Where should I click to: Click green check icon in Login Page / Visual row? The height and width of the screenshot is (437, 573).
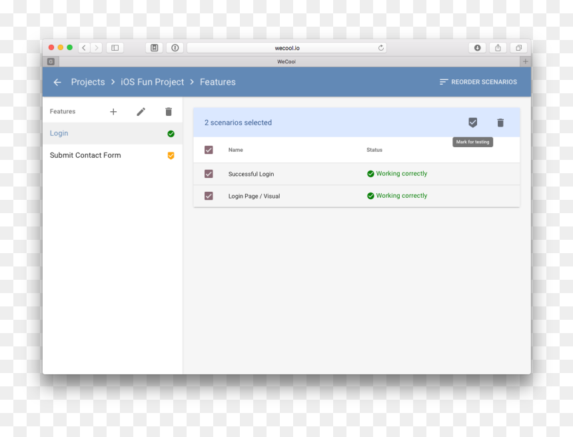pos(370,196)
